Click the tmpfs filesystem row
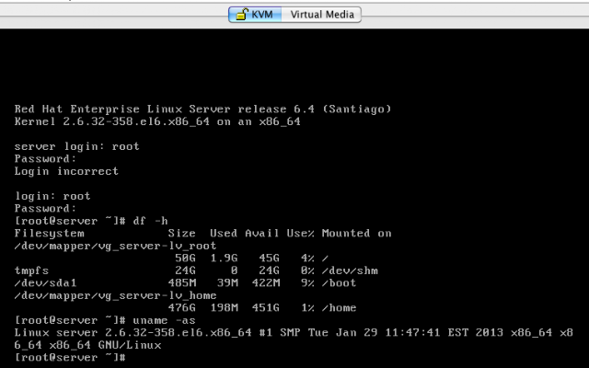Image resolution: width=589 pixels, height=368 pixels. click(196, 270)
